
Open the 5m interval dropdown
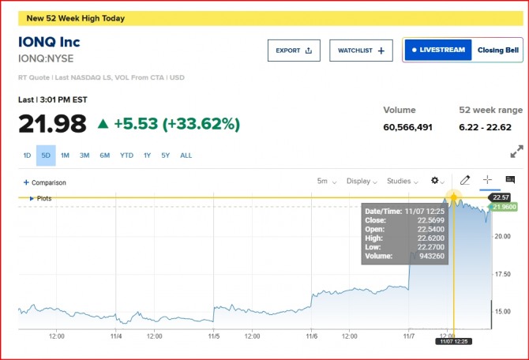(x=327, y=181)
